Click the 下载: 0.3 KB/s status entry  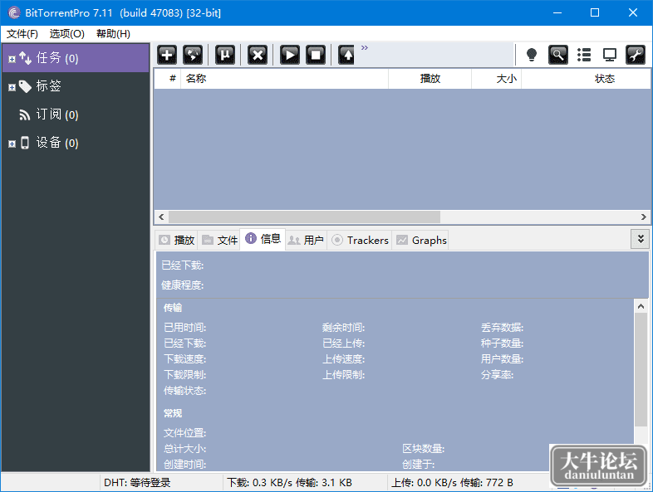click(x=289, y=482)
